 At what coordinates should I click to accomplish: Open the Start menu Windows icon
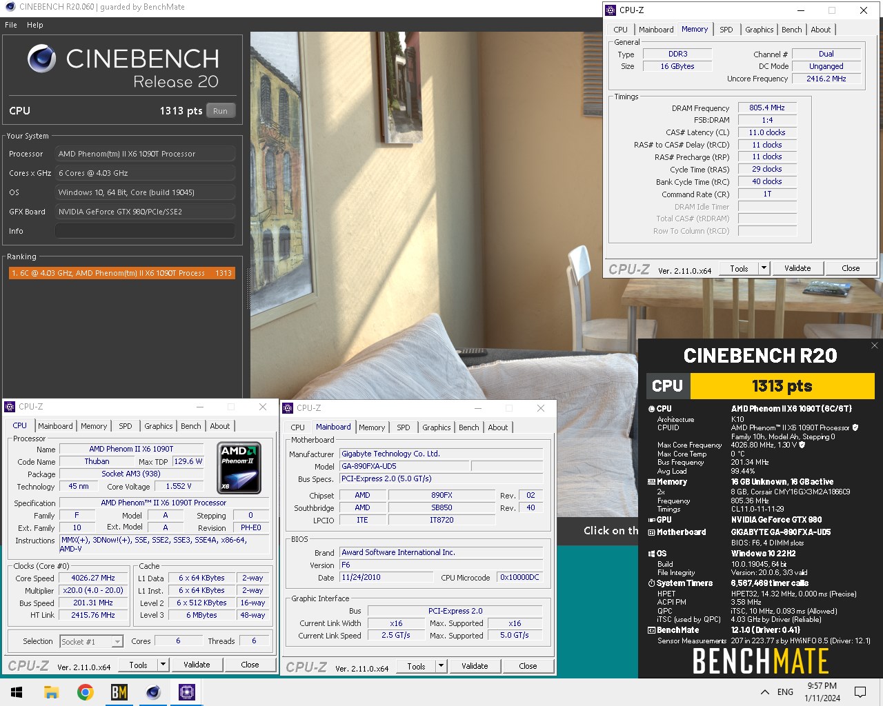17,692
